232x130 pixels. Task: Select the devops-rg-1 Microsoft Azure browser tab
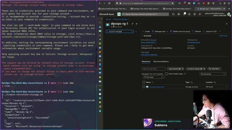[x=210, y=9]
